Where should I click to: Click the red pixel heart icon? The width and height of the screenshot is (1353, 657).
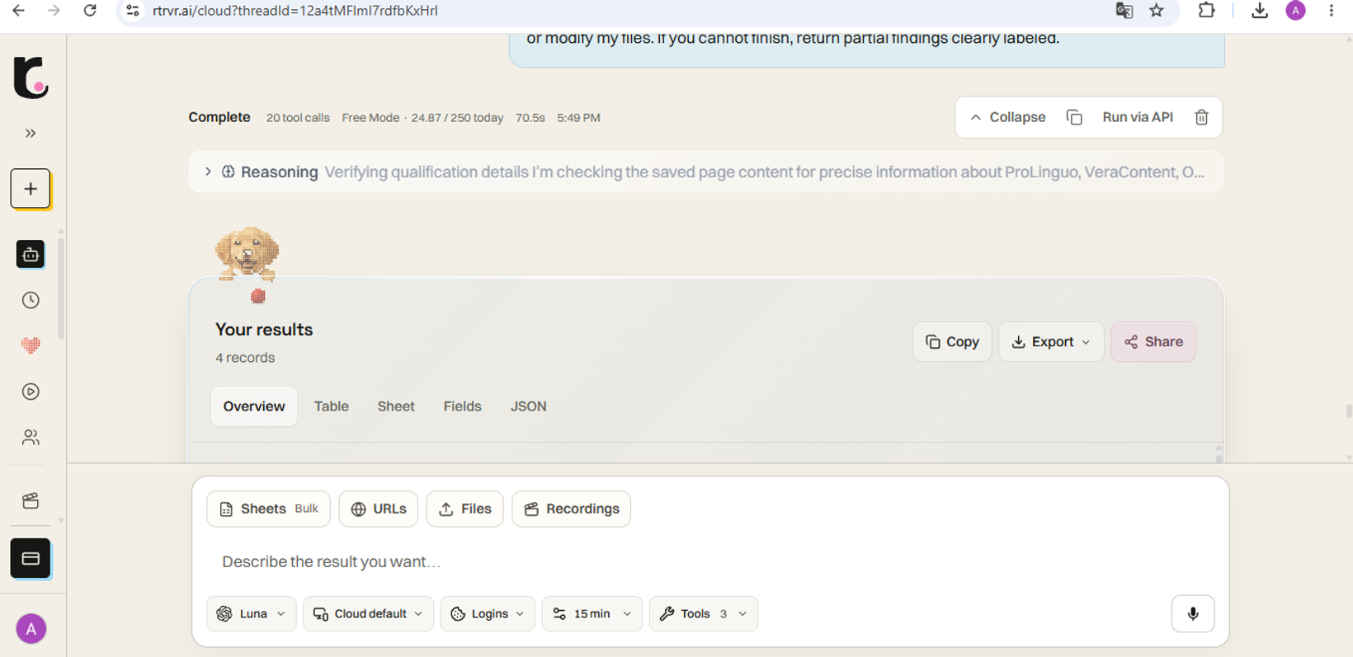31,345
